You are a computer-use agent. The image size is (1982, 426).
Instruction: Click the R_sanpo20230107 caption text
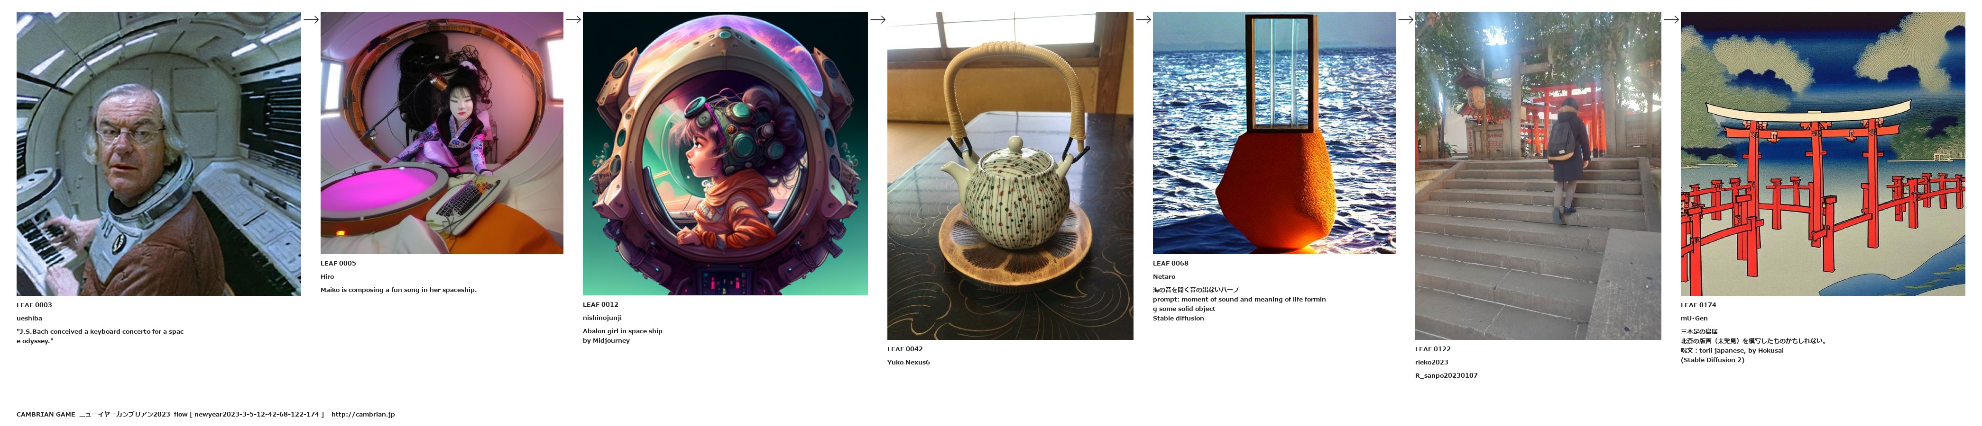[1447, 375]
